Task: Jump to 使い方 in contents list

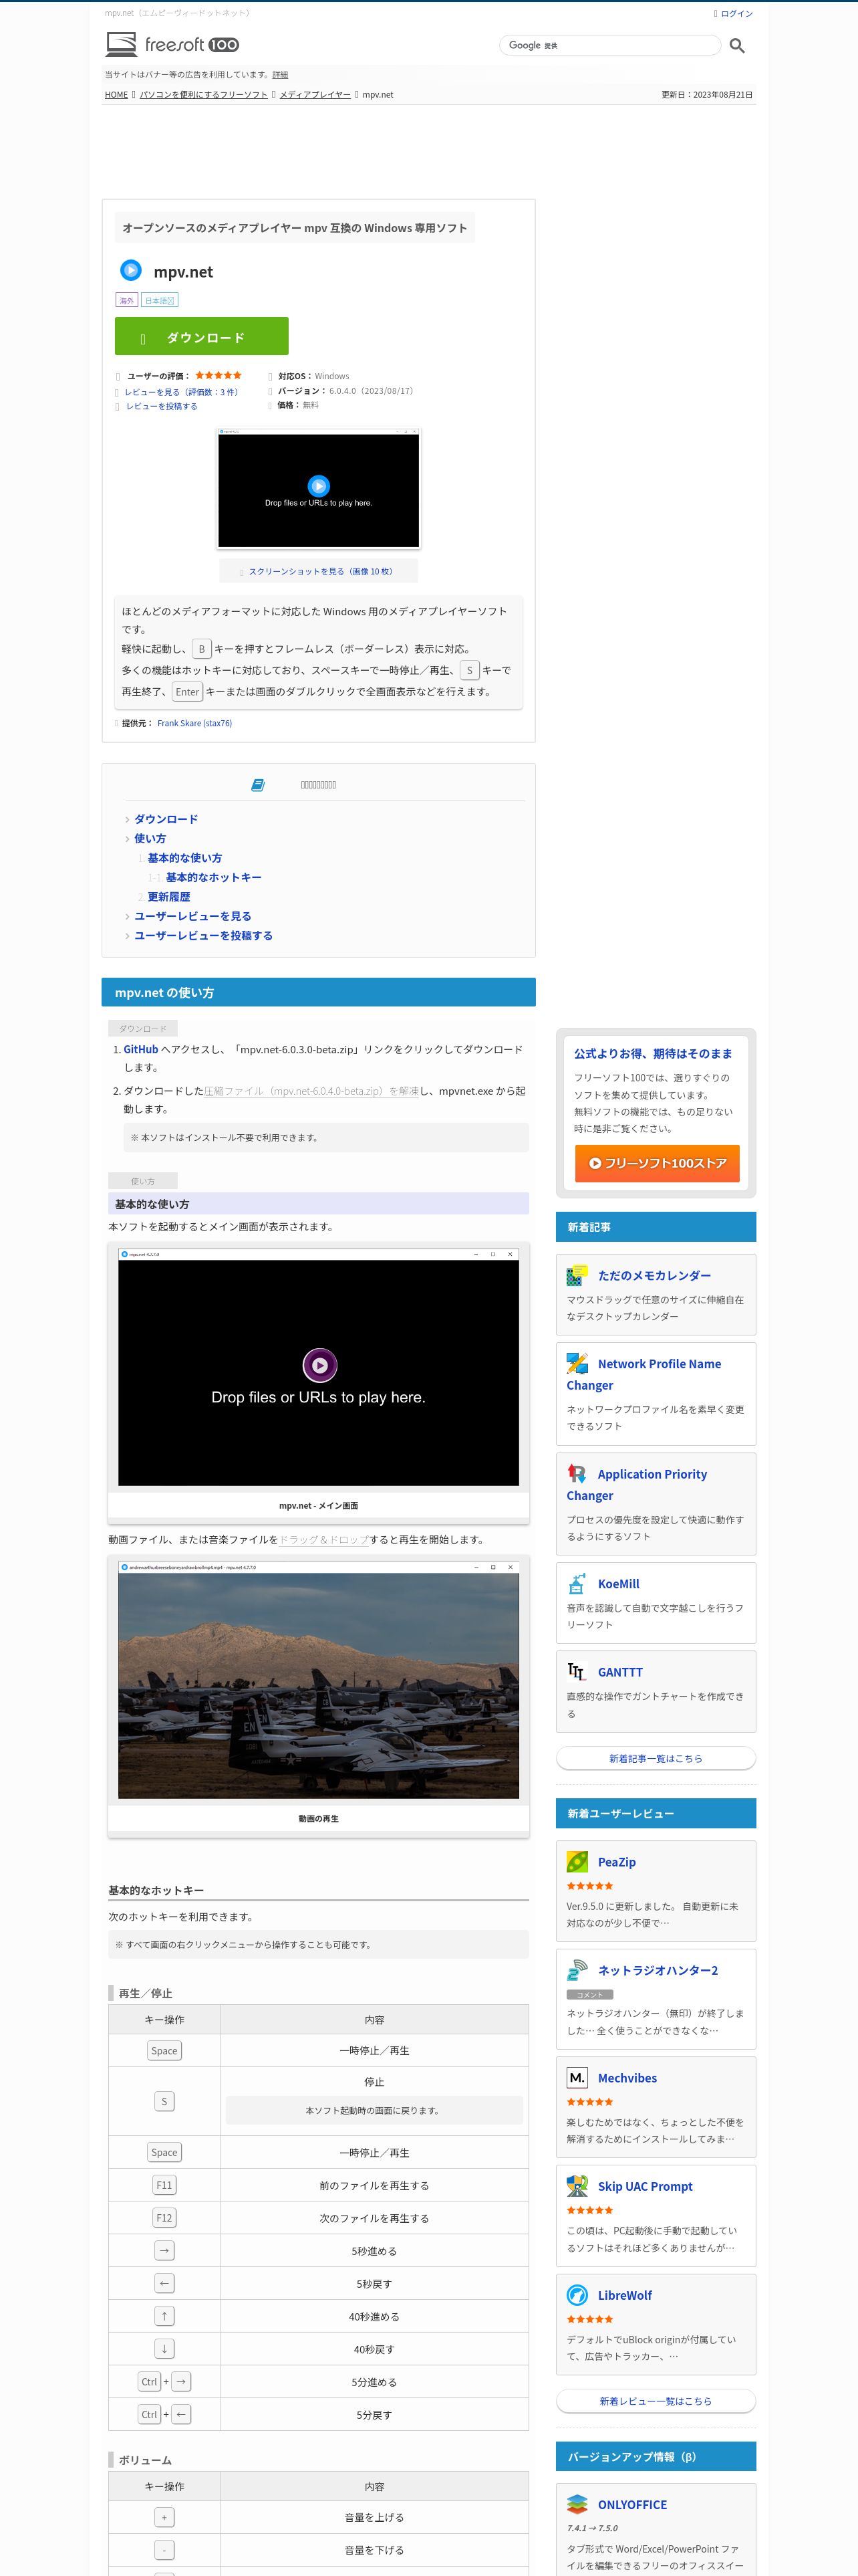Action: click(150, 838)
